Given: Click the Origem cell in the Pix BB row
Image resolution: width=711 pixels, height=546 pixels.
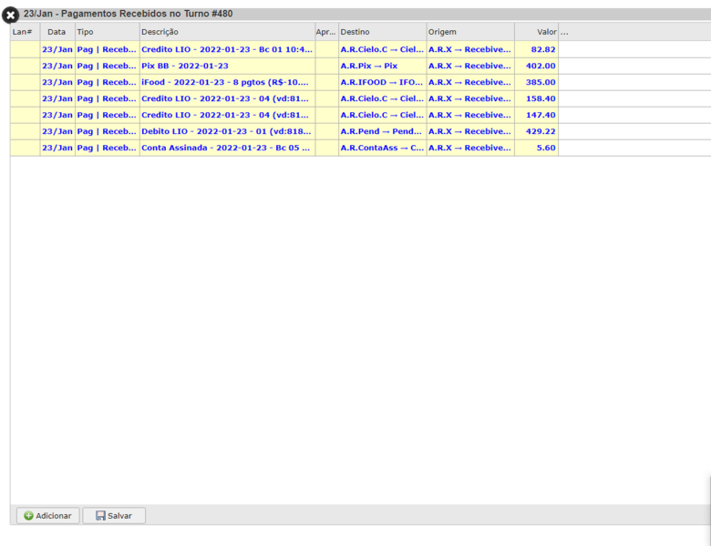Looking at the screenshot, I should point(470,66).
